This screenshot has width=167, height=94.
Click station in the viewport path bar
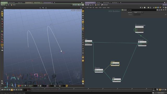13,5
